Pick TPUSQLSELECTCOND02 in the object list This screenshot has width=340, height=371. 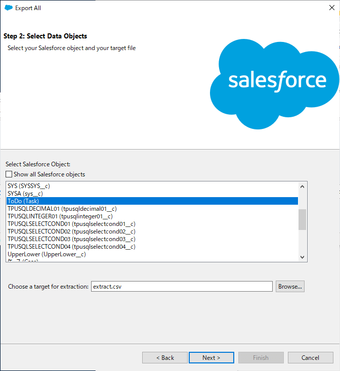click(152, 231)
